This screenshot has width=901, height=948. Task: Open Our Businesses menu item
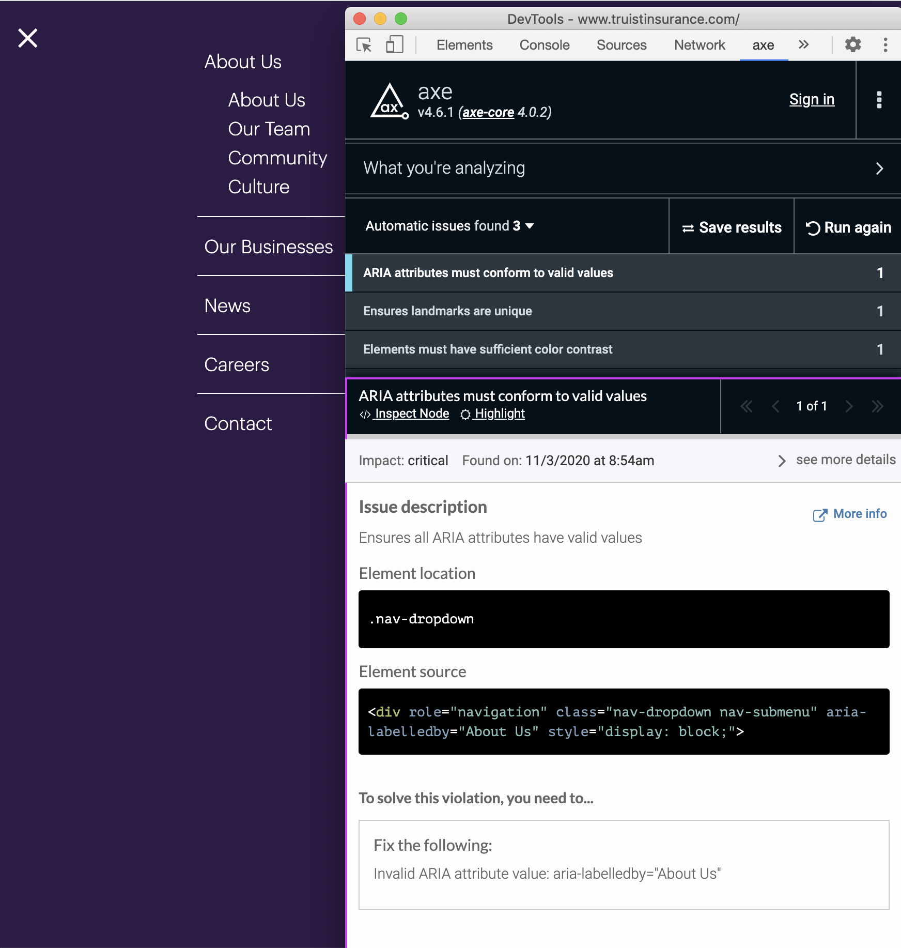[x=269, y=247]
